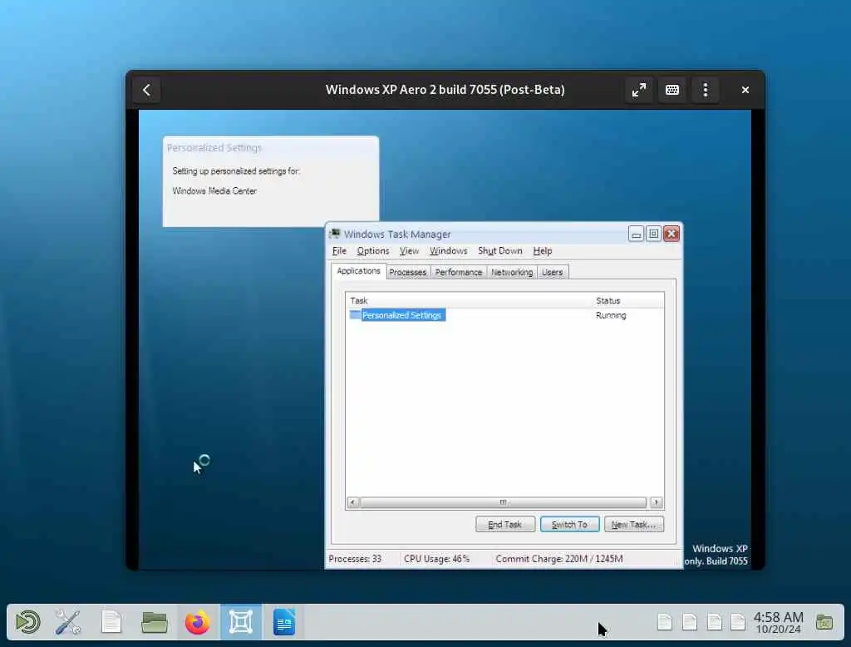Open the Help menu in Task Manager
The height and width of the screenshot is (647, 851).
pos(542,251)
